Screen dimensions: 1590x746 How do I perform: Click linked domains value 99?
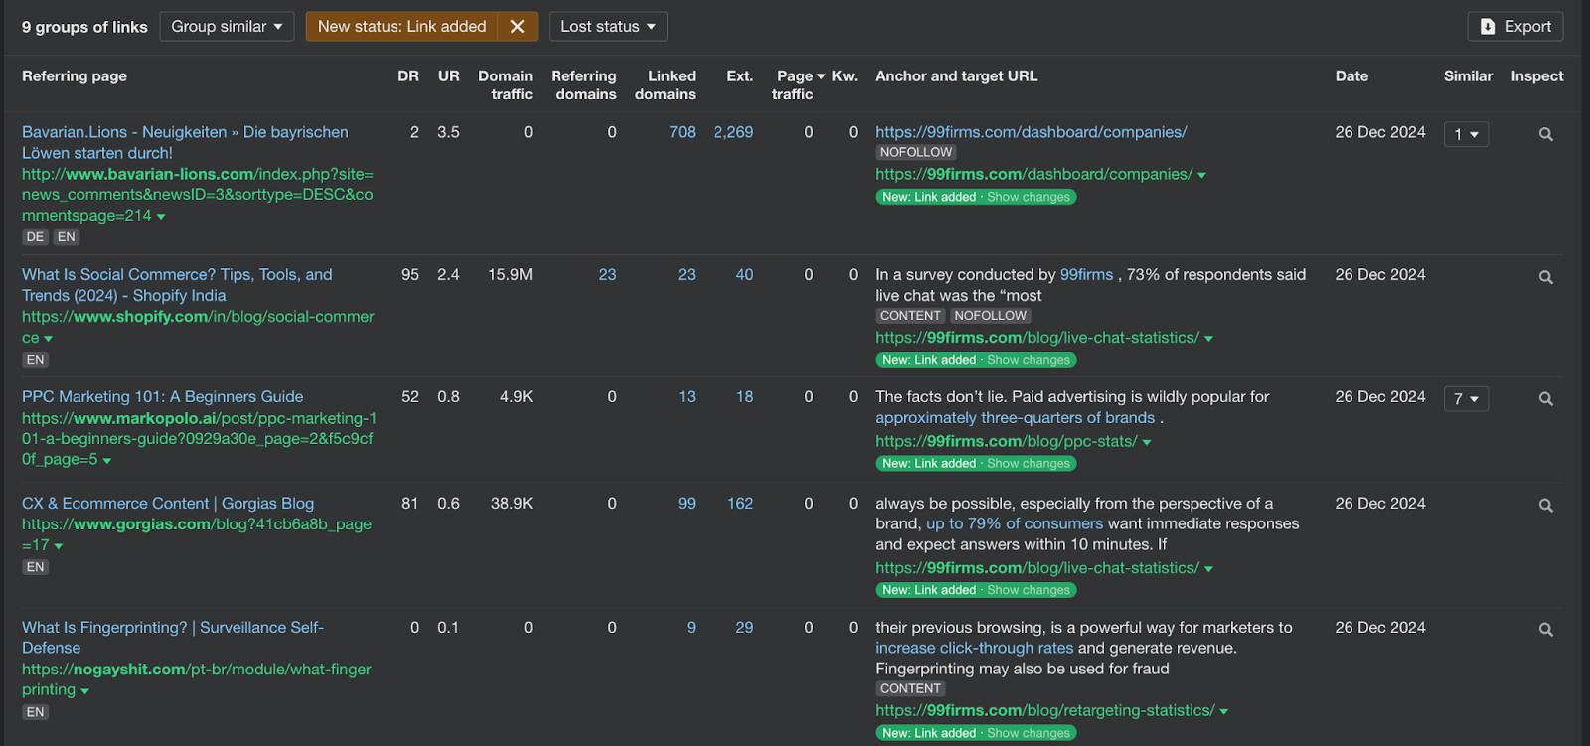(687, 504)
